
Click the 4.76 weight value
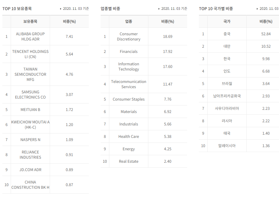click(x=69, y=74)
